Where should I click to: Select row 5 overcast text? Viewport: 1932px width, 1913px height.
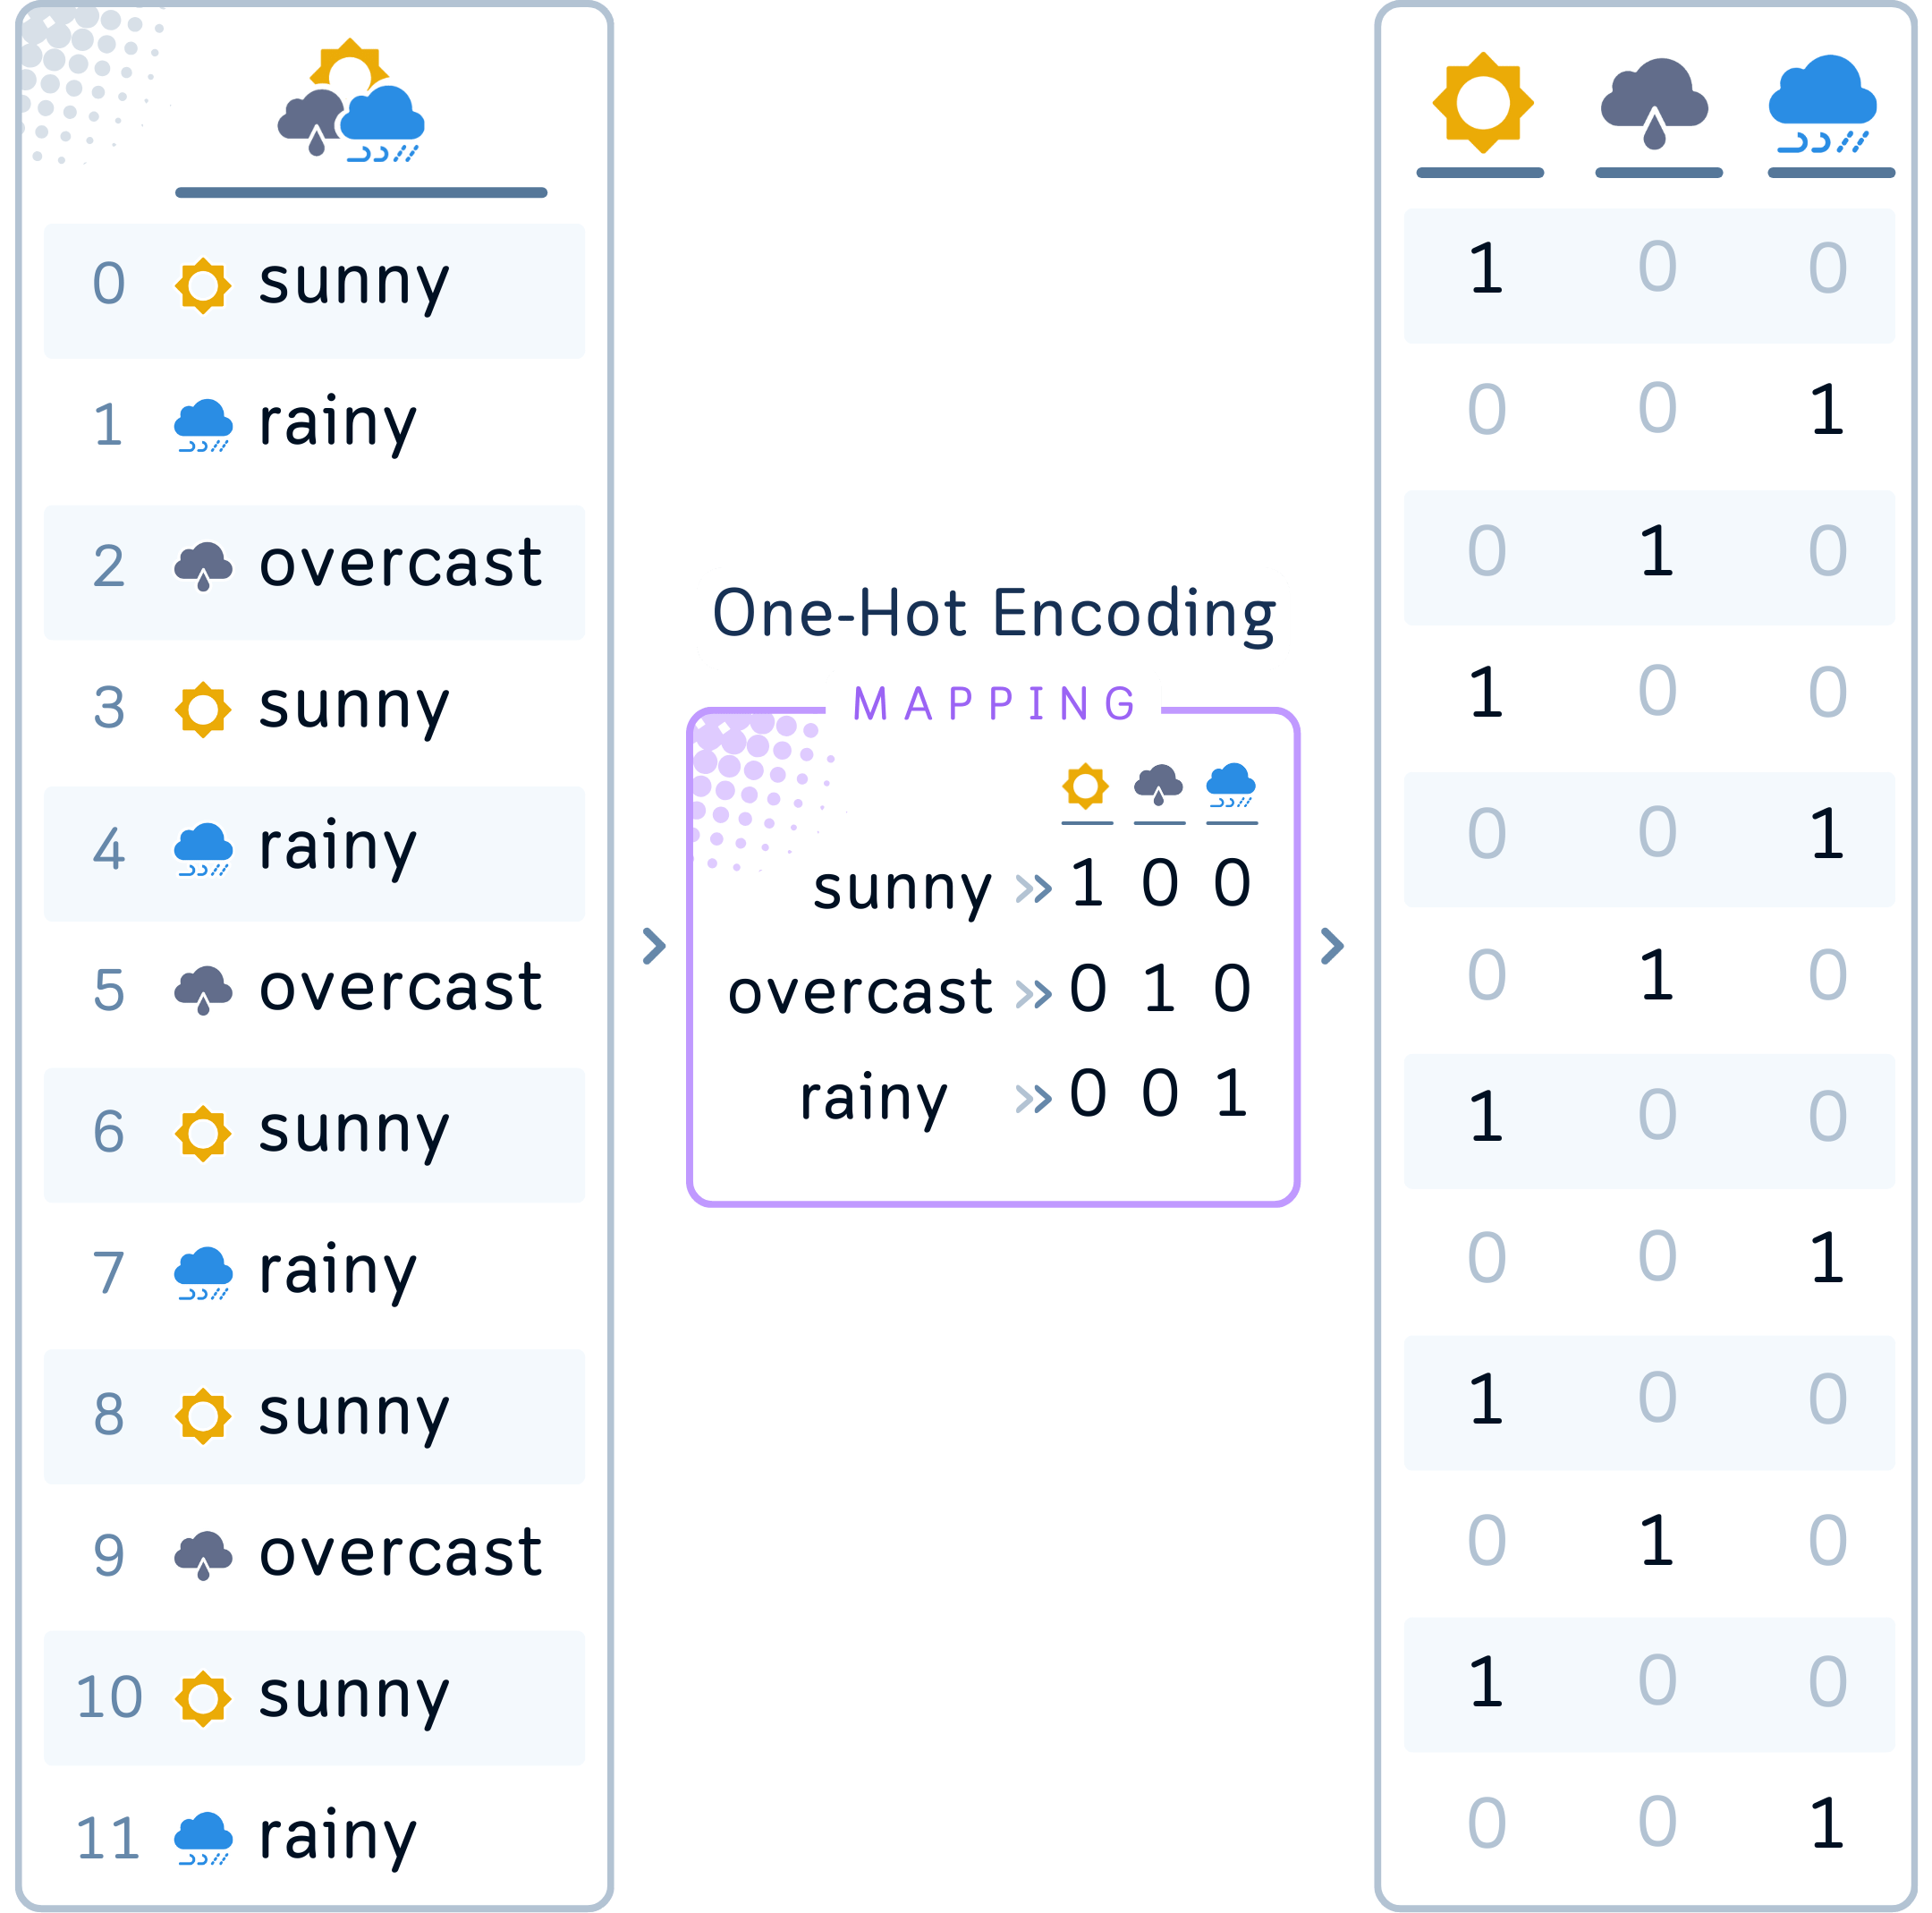(x=400, y=989)
